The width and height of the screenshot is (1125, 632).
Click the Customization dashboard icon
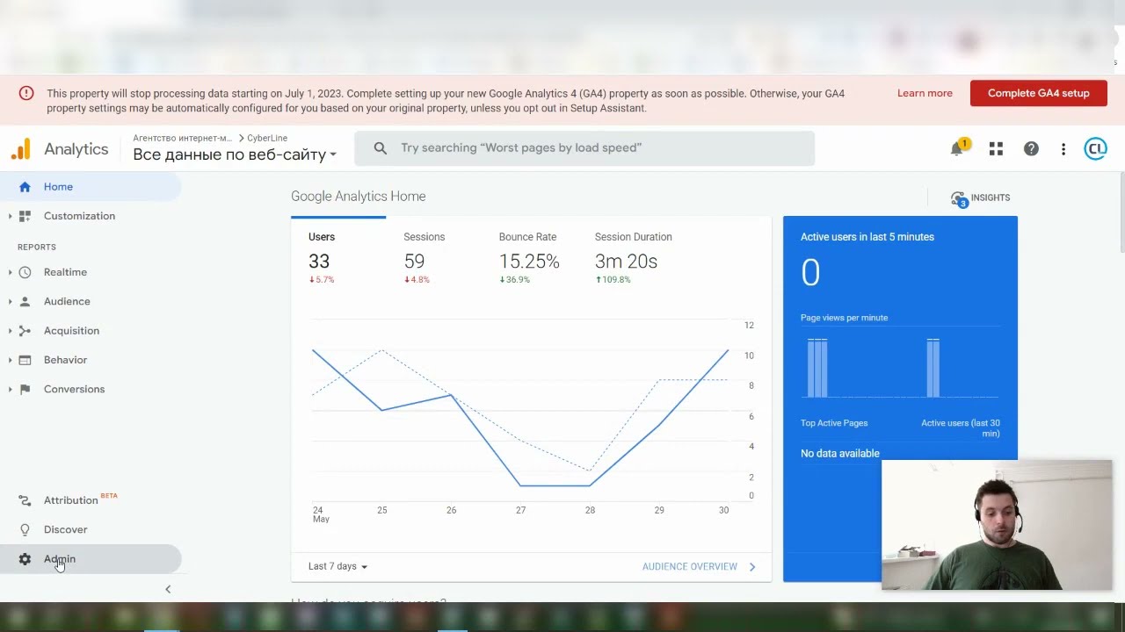(x=25, y=216)
